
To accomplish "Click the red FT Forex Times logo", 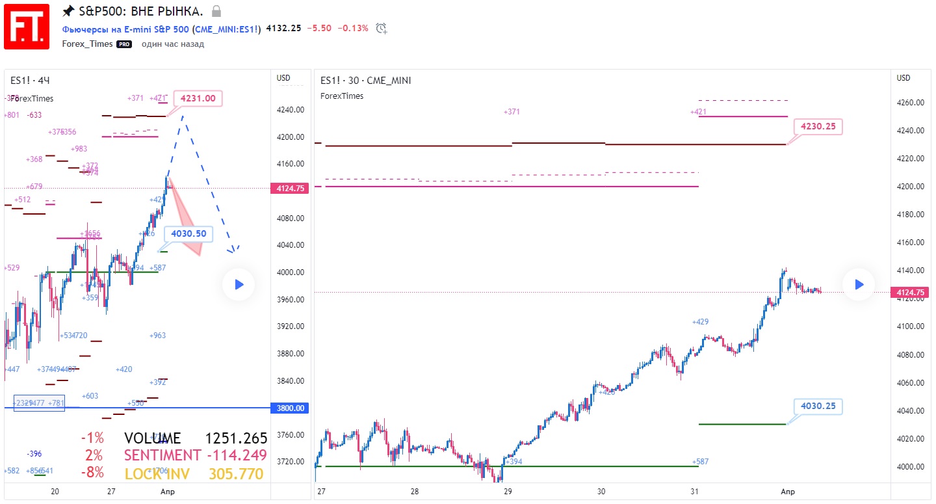I will click(27, 27).
